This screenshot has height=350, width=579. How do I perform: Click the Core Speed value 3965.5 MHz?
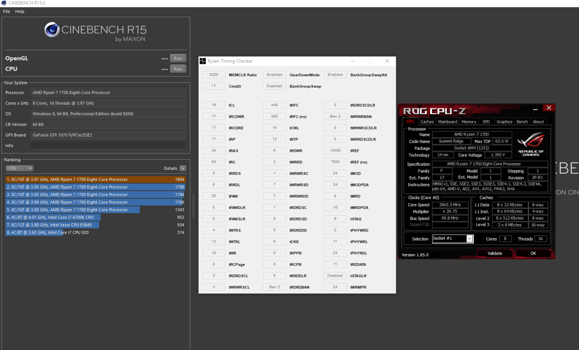(x=450, y=205)
